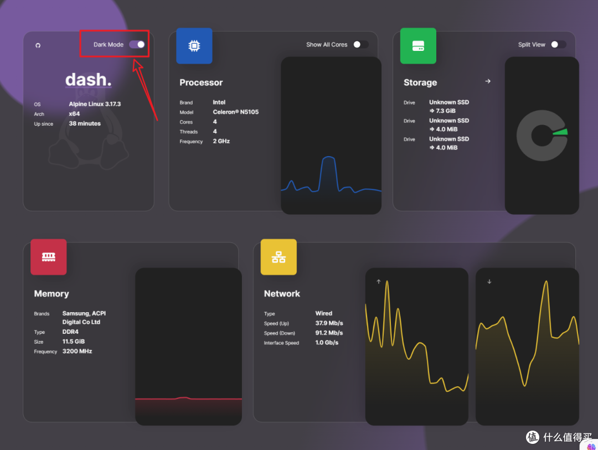Click the dash. logo title

88,80
